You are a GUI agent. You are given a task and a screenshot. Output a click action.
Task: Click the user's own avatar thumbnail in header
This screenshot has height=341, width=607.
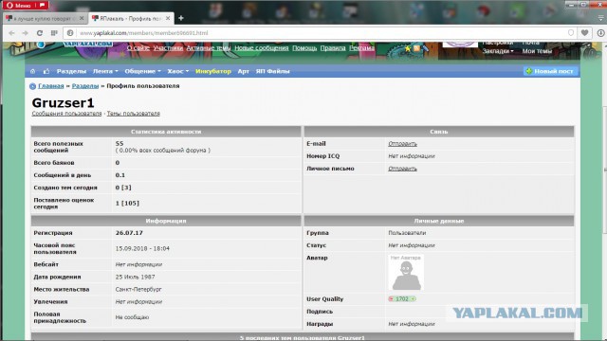(x=460, y=45)
